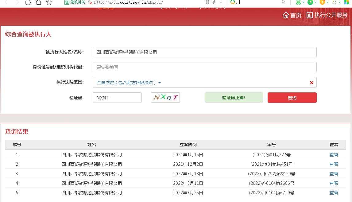
Task: Click the orange yuan wallet icon
Action: (322, 2)
